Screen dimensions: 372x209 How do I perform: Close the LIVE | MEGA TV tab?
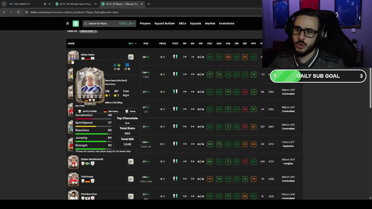pyautogui.click(x=49, y=4)
